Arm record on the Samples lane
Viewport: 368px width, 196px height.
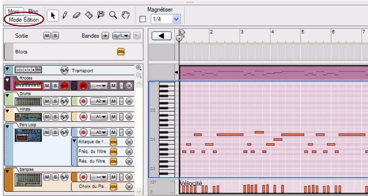tap(83, 177)
